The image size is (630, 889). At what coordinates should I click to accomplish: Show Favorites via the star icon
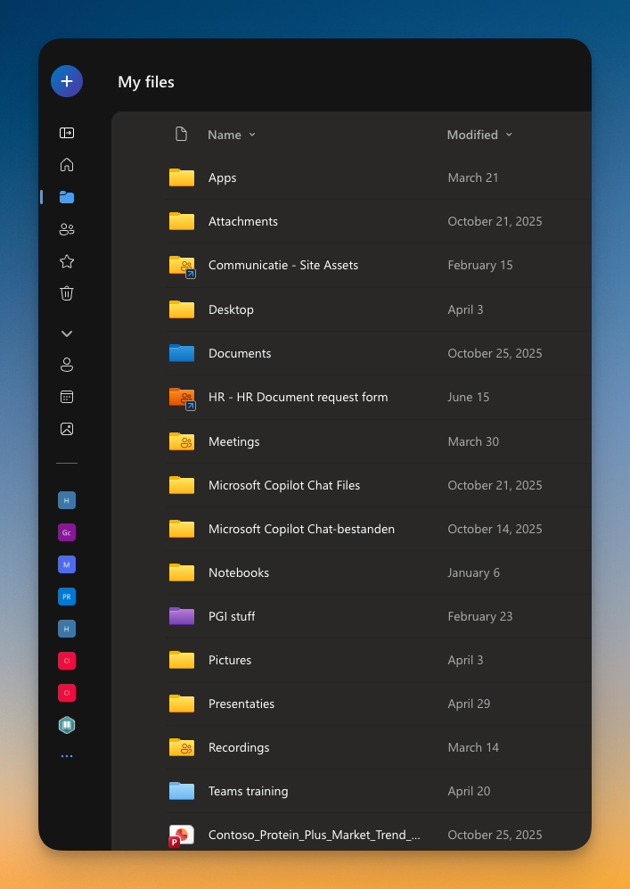point(67,261)
